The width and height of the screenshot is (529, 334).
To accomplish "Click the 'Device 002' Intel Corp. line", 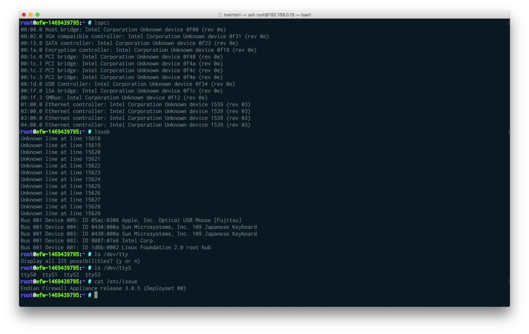I will click(88, 241).
